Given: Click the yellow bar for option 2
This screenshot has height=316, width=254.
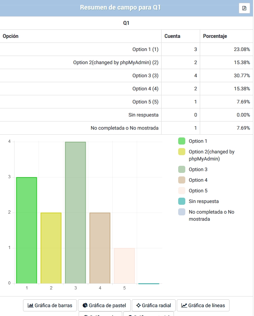Looking at the screenshot, I should (x=51, y=248).
